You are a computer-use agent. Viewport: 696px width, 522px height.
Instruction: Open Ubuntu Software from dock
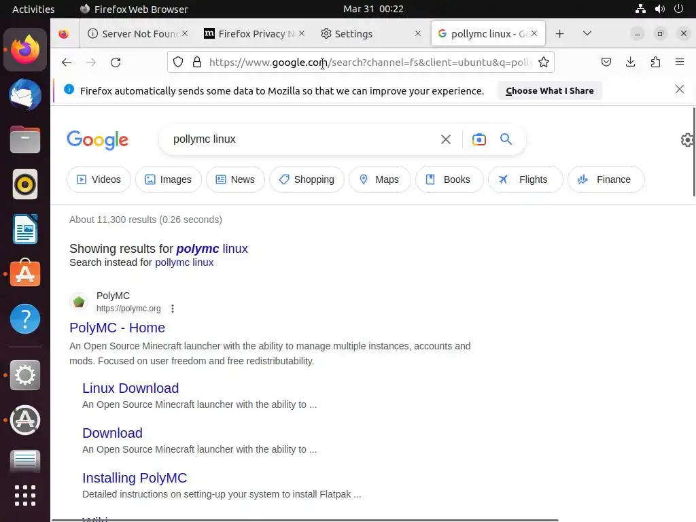(x=25, y=273)
